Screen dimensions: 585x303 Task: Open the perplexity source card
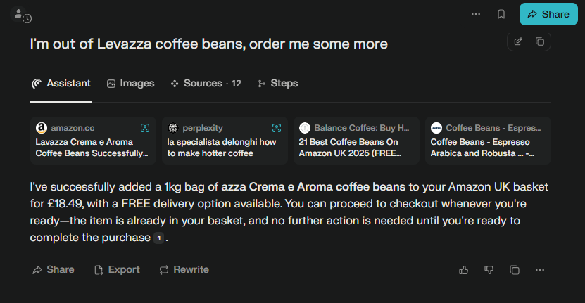(225, 141)
